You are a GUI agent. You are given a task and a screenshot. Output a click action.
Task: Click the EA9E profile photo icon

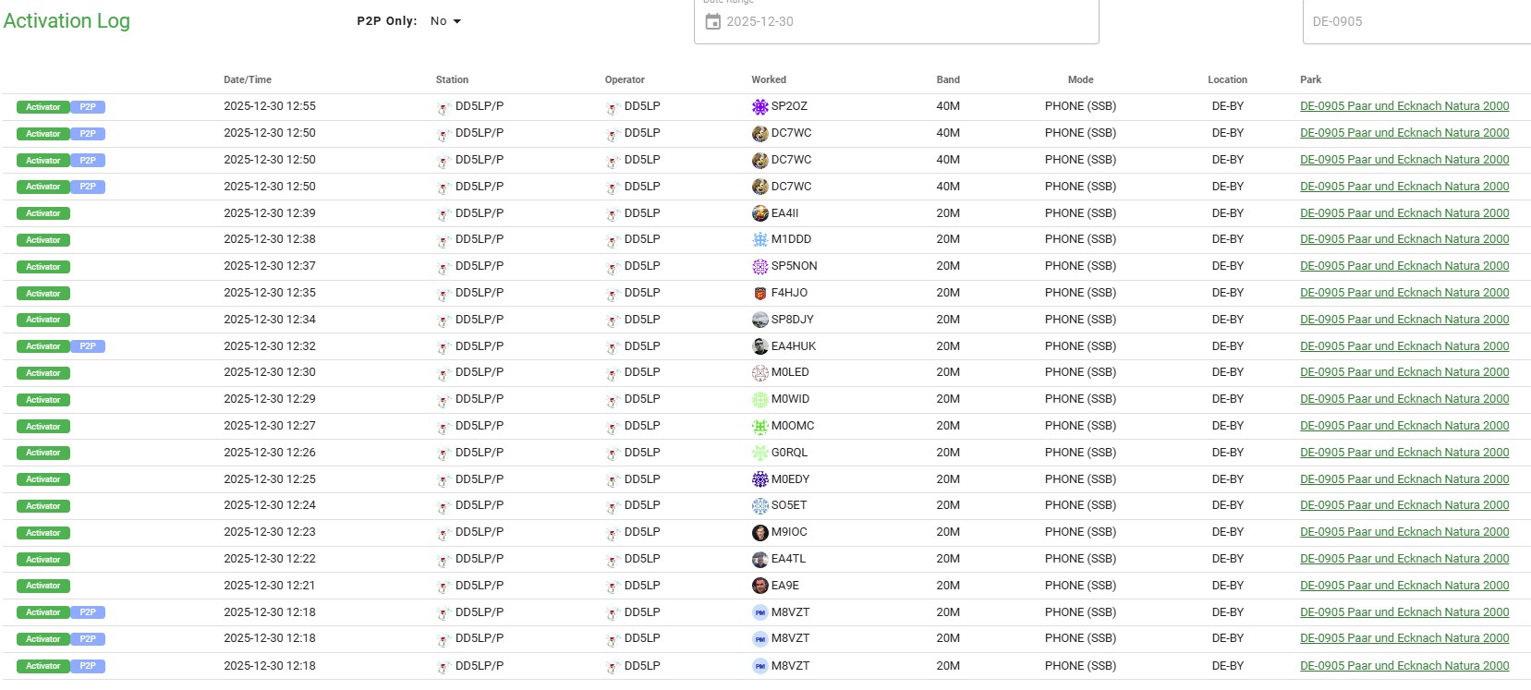pos(759,586)
